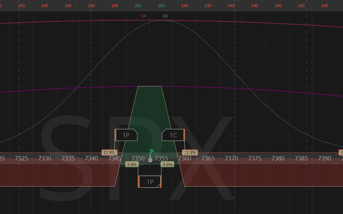Click the 7370 strike on the price axis
Screen dimensions: 343x214
pos(231,158)
